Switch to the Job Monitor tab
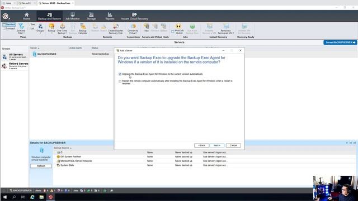The height and width of the screenshot is (201, 358). (73, 16)
